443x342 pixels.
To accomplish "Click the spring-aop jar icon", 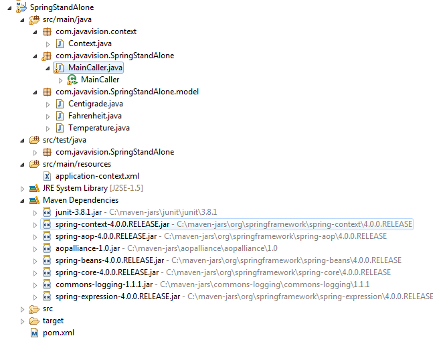I will coord(47,236).
